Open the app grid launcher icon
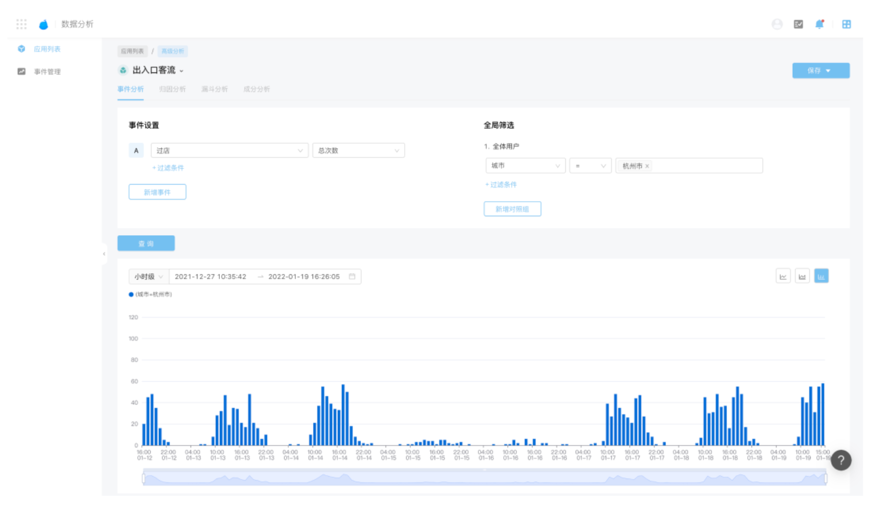This screenshot has width=875, height=506. 21,24
